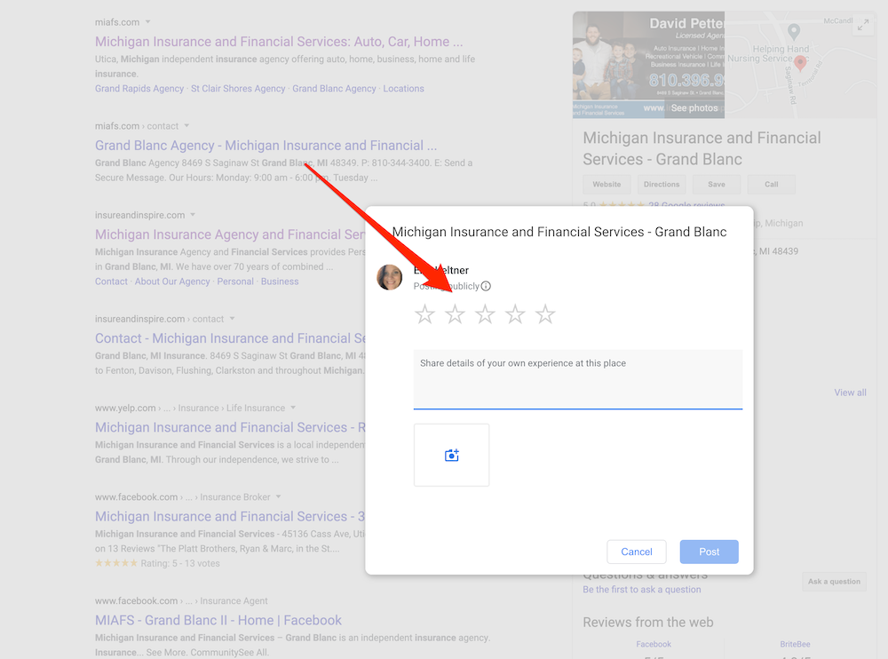Select the fifth rating star

tap(545, 314)
